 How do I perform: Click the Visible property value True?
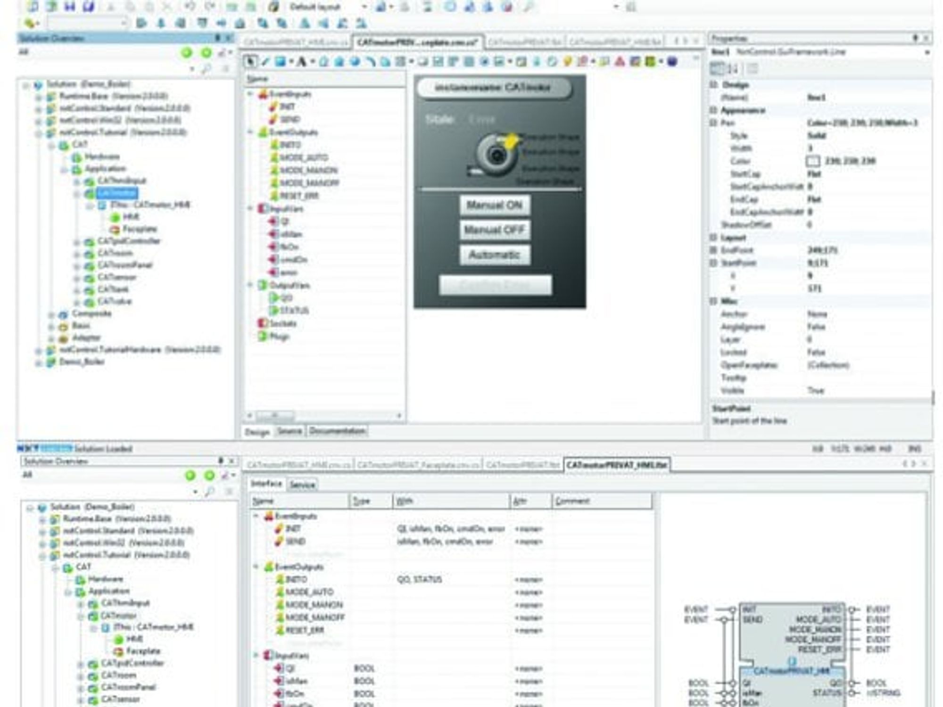(x=815, y=390)
